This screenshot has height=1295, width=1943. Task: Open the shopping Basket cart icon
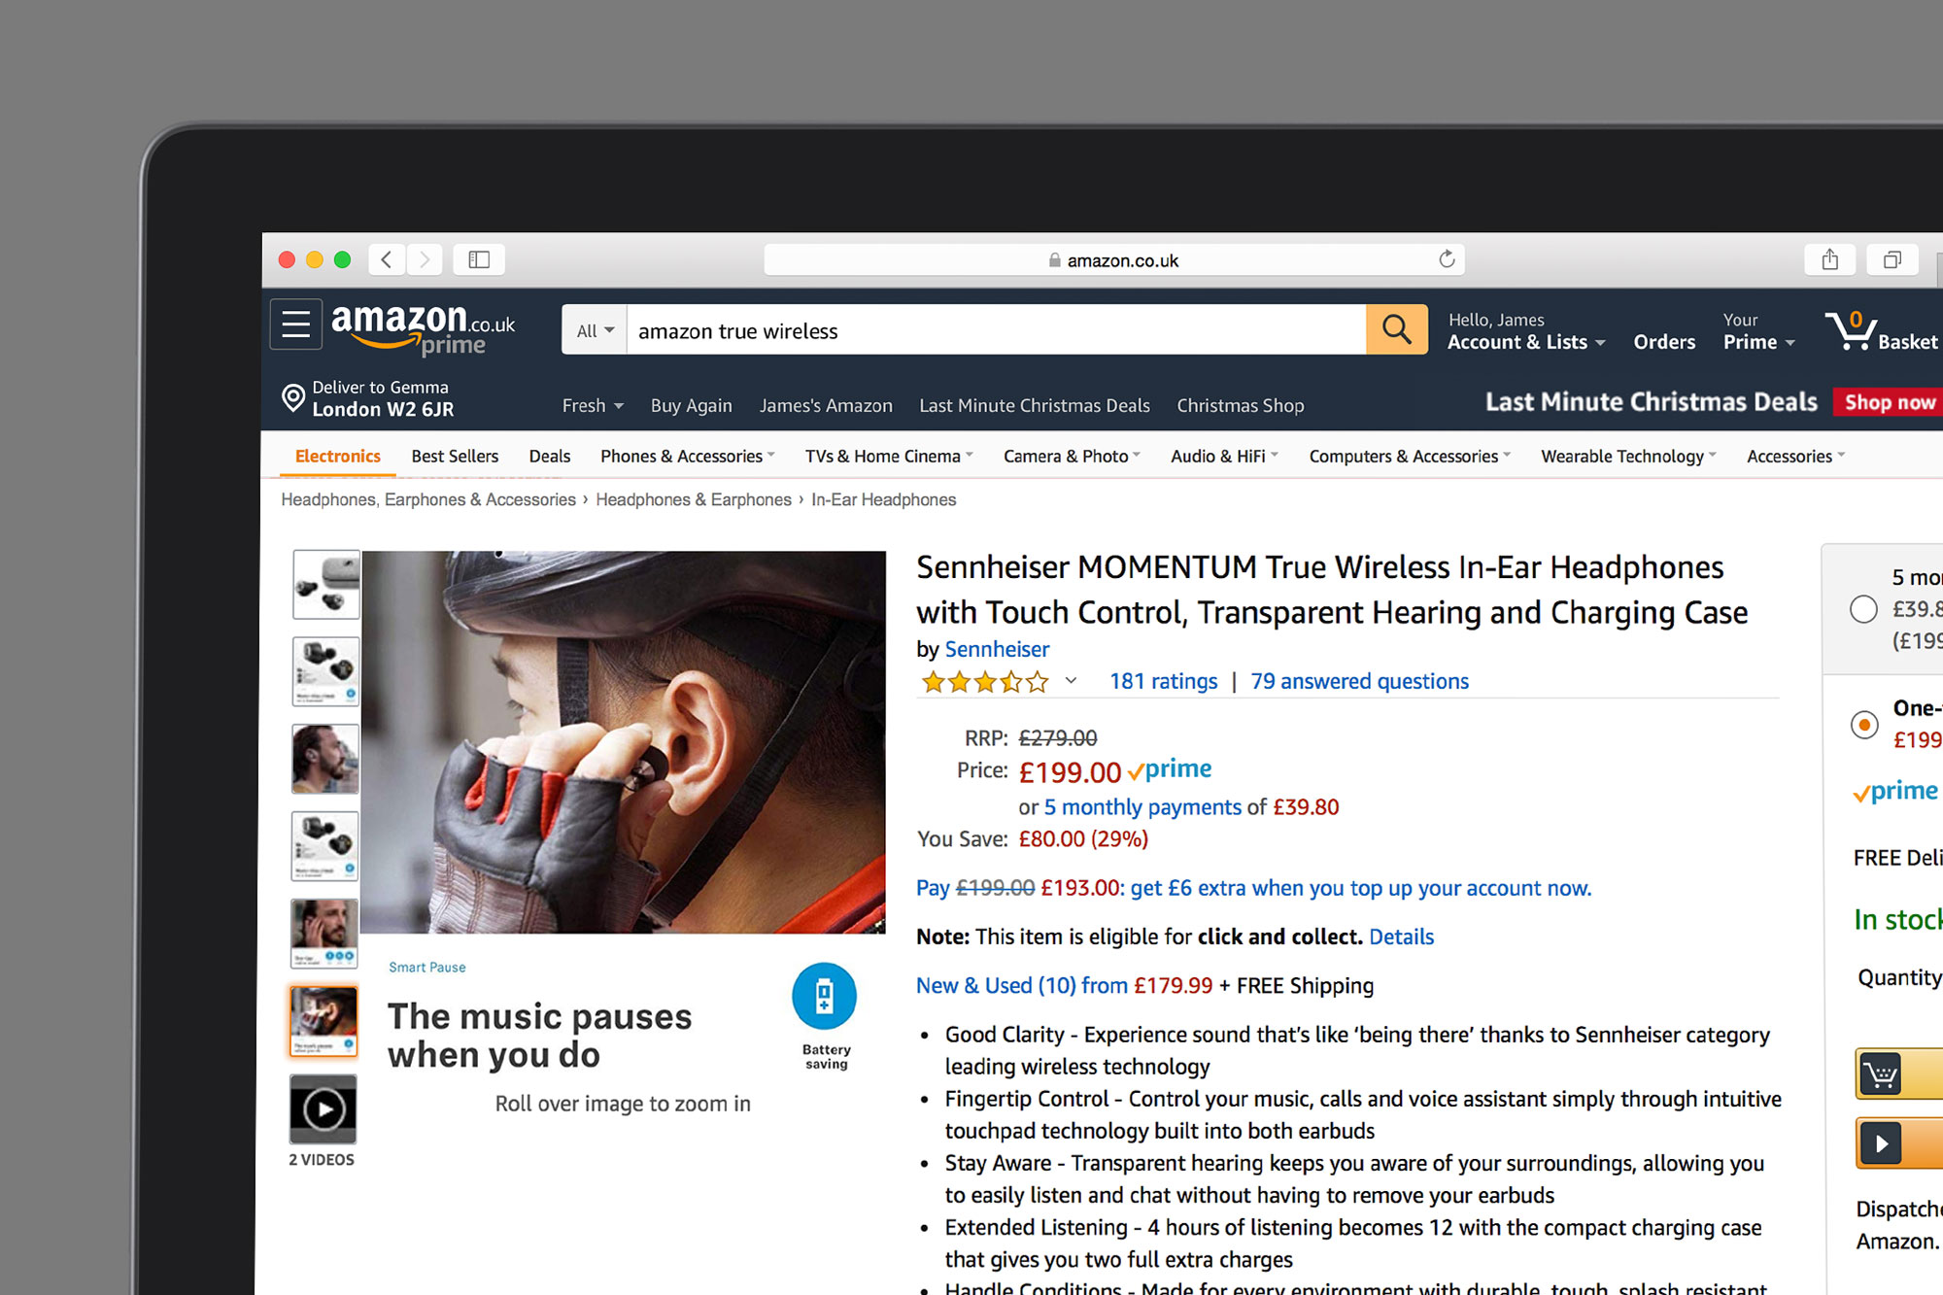(1852, 331)
